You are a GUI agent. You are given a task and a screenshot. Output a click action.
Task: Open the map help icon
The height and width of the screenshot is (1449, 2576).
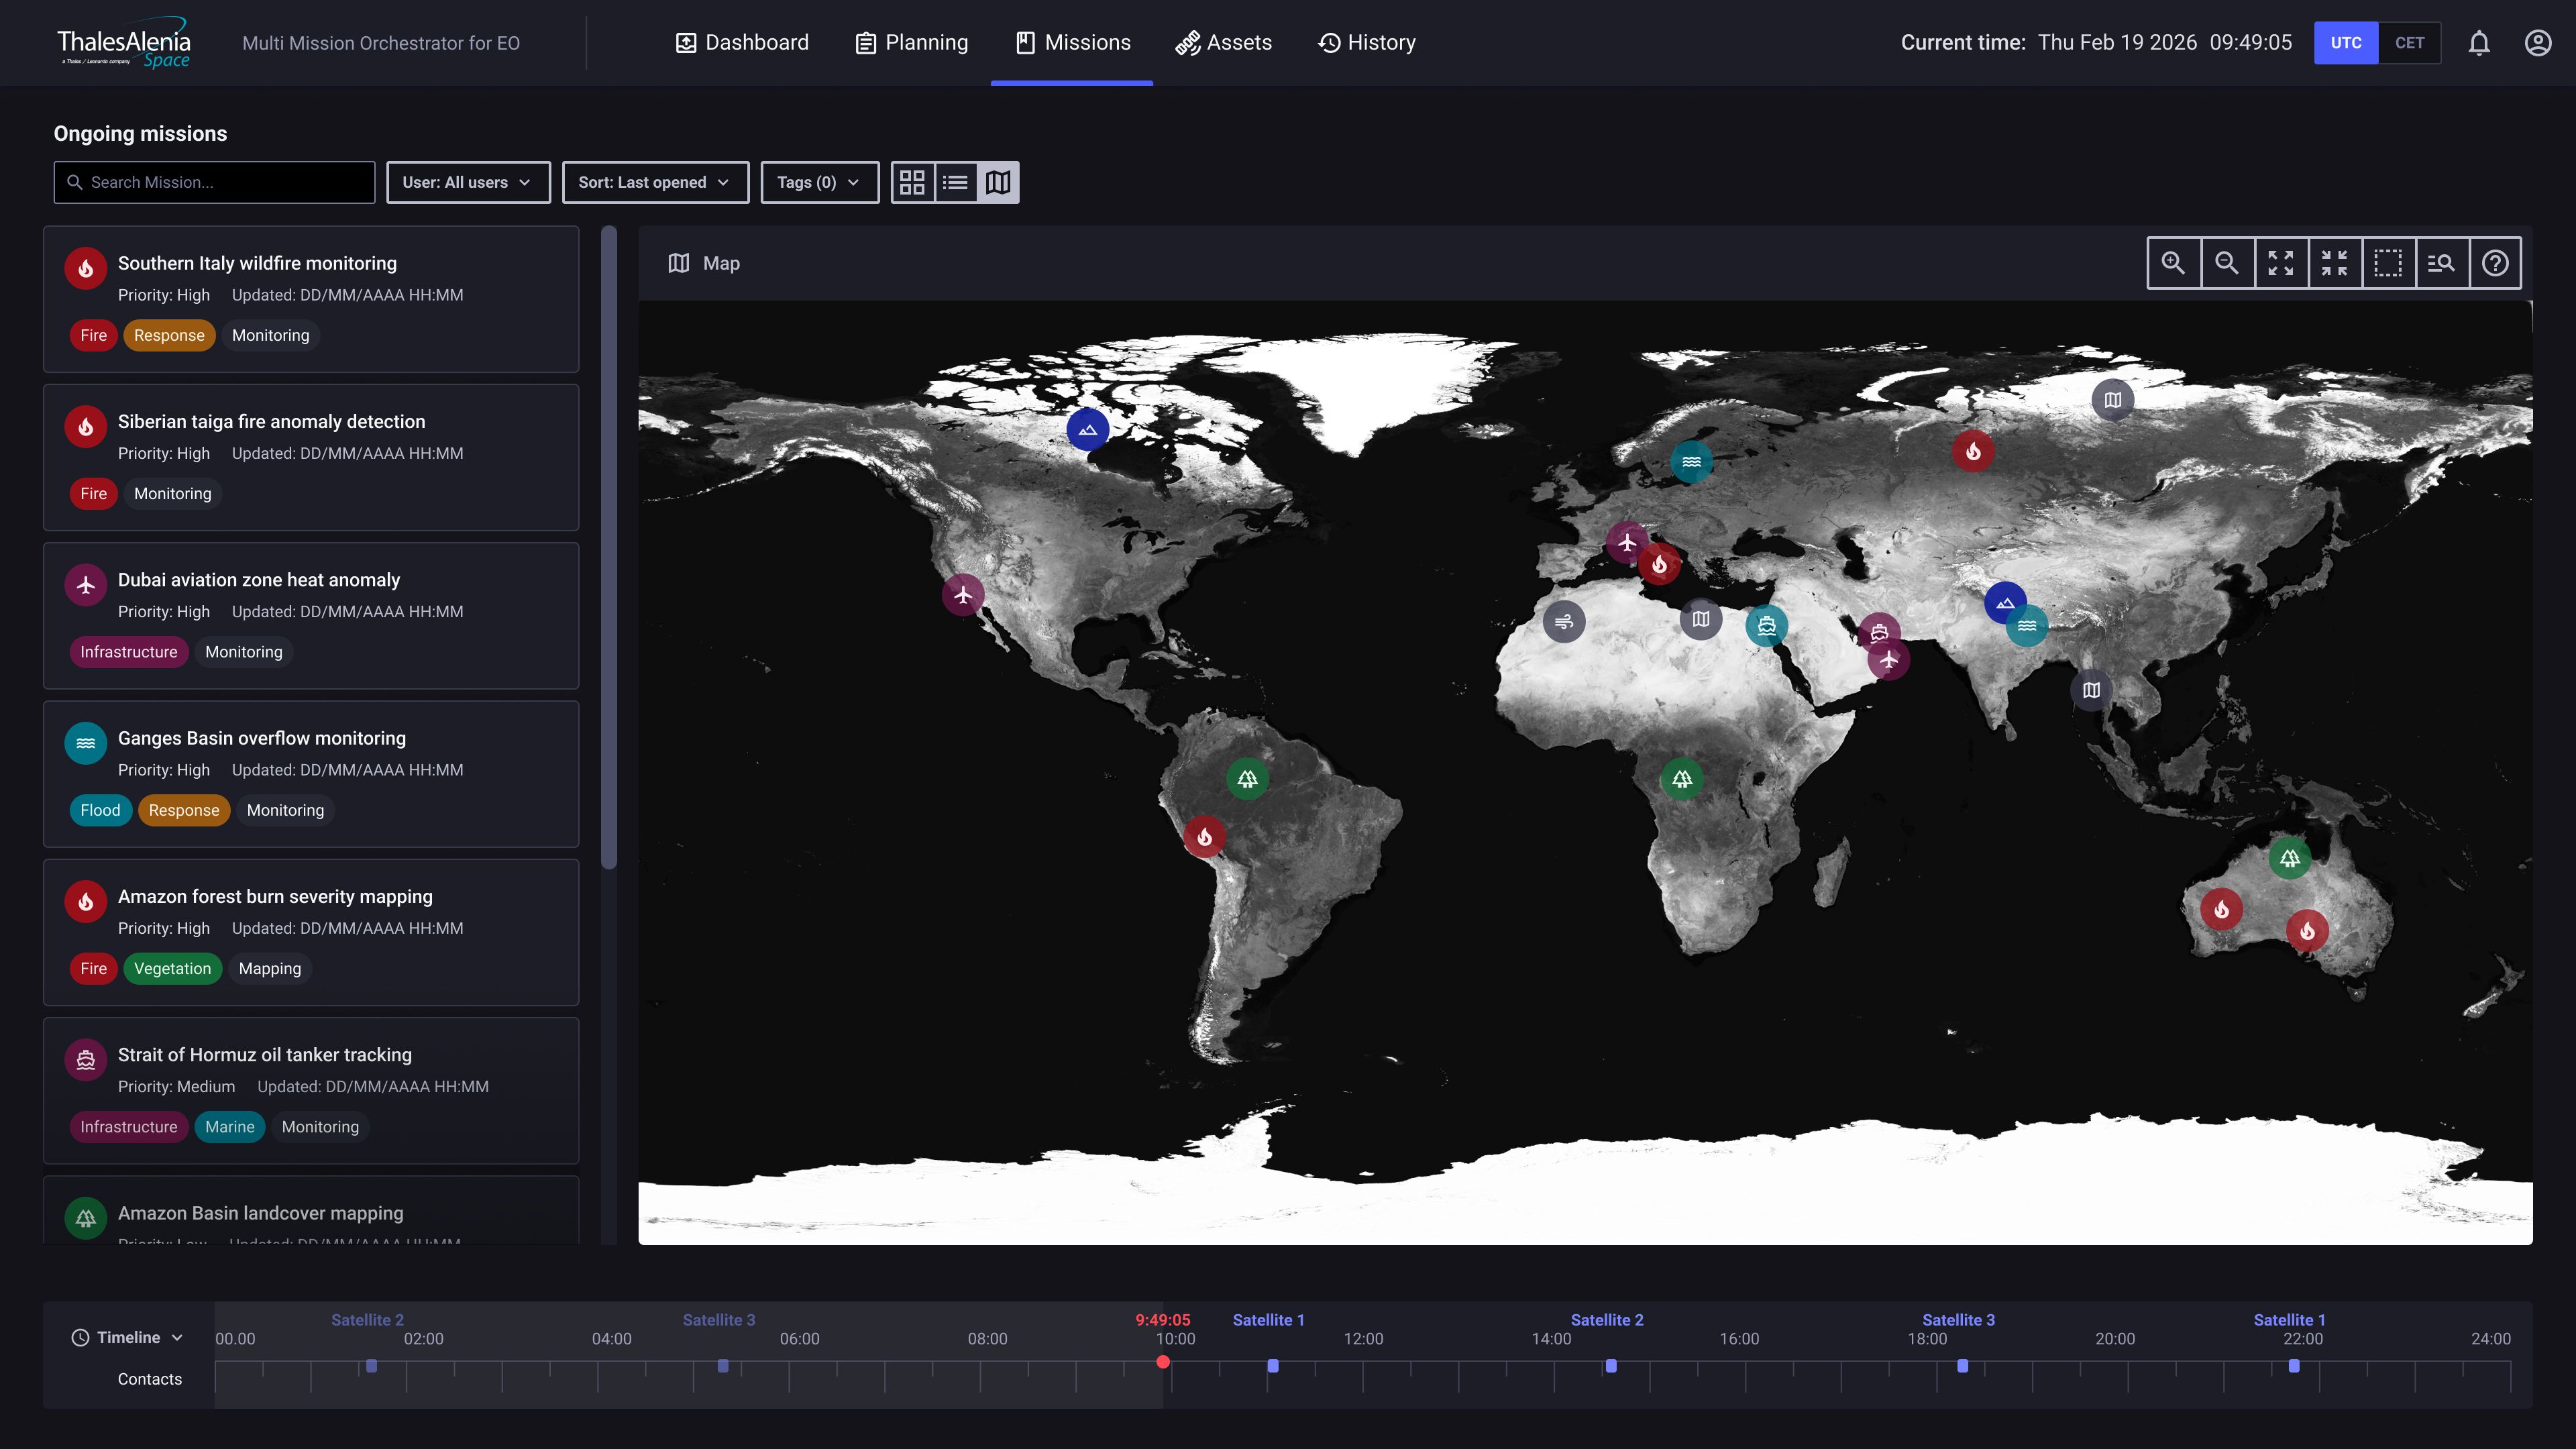2496,263
